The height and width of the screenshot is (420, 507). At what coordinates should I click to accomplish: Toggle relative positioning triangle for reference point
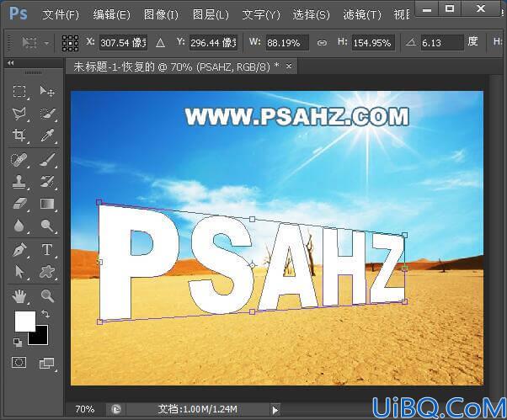(x=160, y=43)
